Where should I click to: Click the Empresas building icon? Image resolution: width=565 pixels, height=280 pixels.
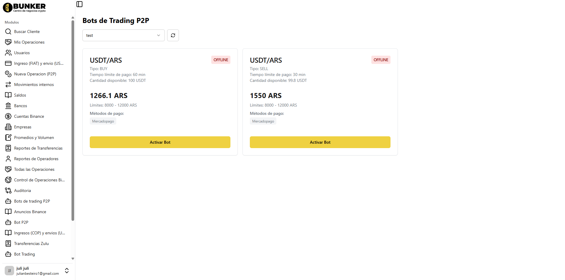[x=8, y=127]
